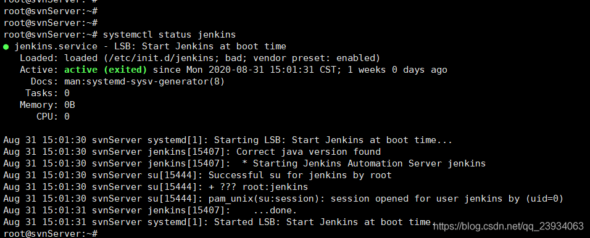Click log line '...done.'

[150, 210]
